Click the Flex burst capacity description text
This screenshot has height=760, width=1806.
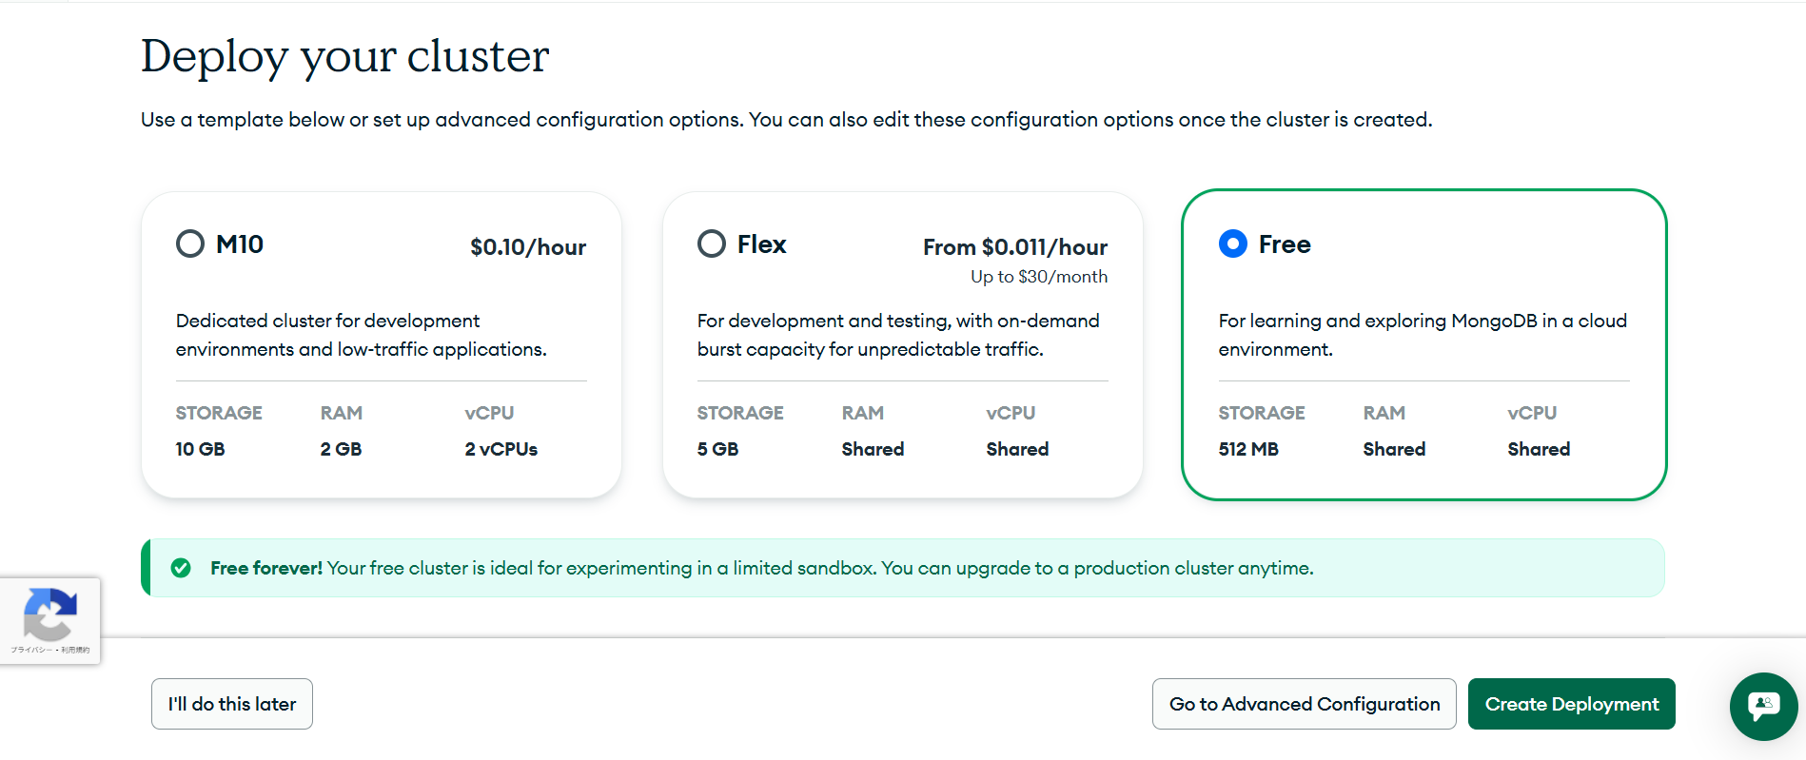pyautogui.click(x=897, y=335)
